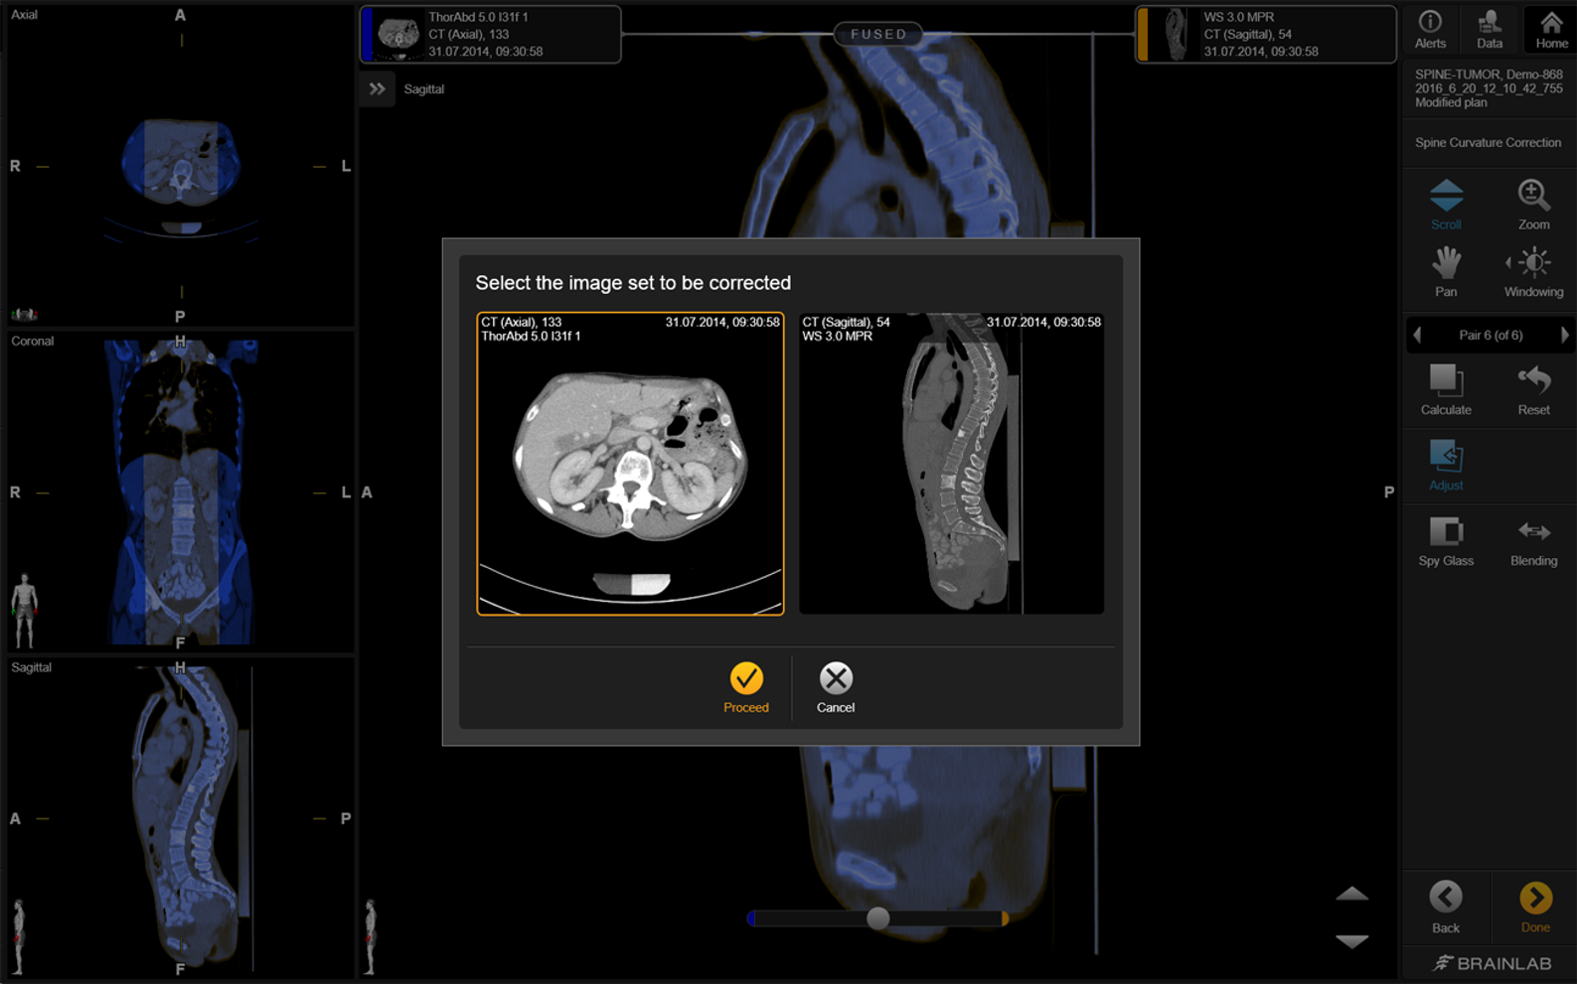Switch to Blending mode

(1533, 542)
